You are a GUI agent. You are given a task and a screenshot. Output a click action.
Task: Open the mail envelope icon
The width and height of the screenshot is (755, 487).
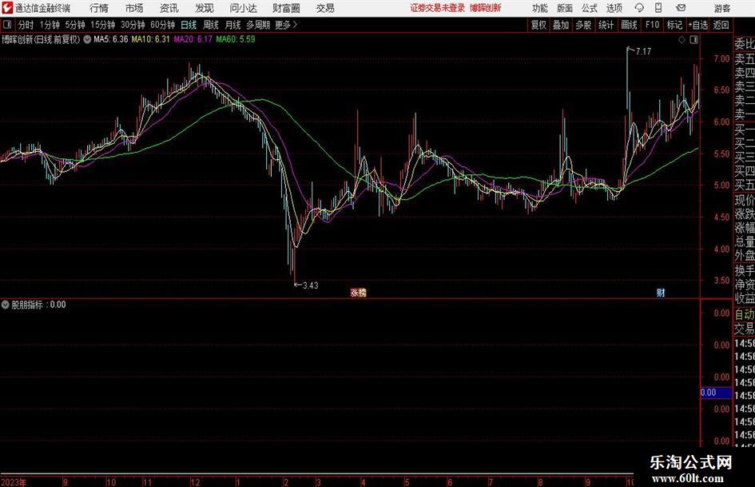point(681,8)
